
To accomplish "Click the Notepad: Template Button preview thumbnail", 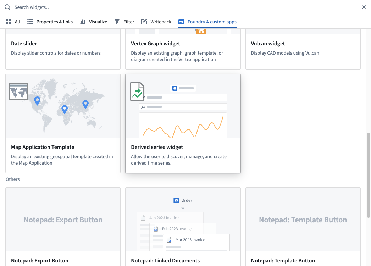I will [x=303, y=220].
